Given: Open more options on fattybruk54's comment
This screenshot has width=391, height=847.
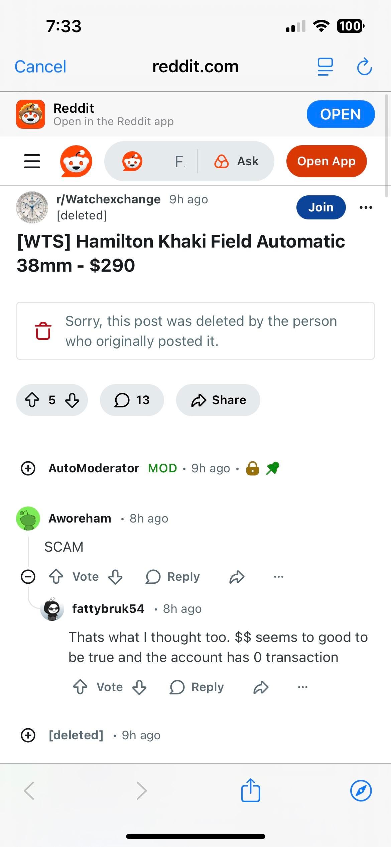Looking at the screenshot, I should point(303,687).
